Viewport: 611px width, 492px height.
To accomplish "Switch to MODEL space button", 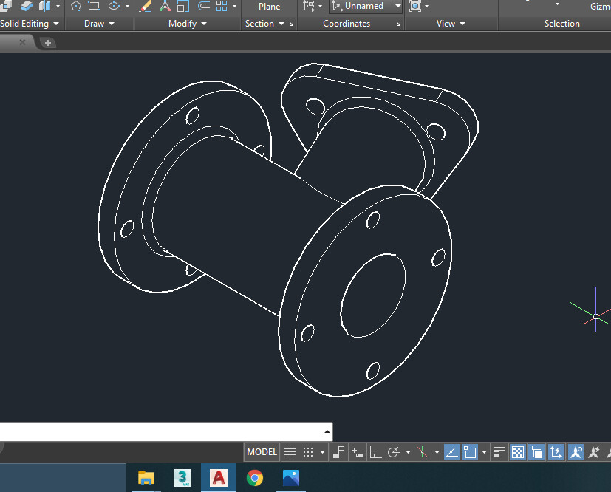I will (262, 452).
